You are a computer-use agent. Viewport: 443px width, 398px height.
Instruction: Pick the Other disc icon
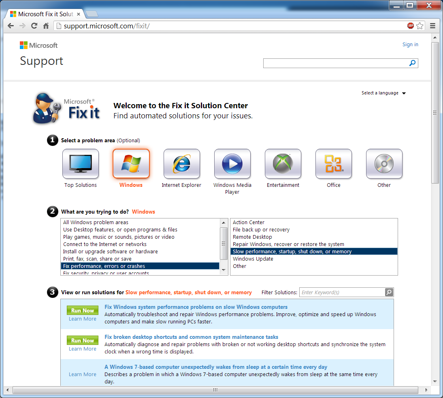(x=384, y=164)
